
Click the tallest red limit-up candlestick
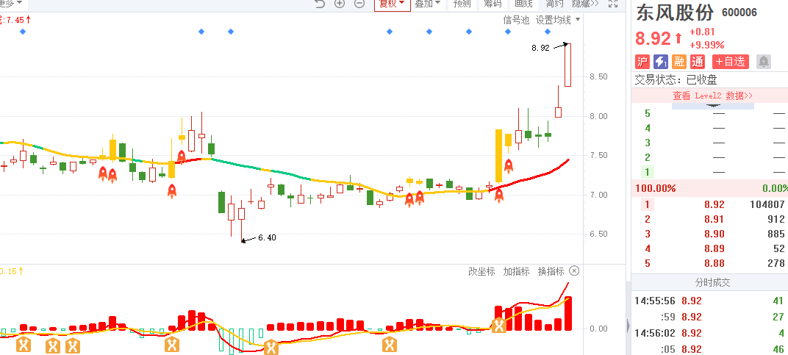[567, 65]
